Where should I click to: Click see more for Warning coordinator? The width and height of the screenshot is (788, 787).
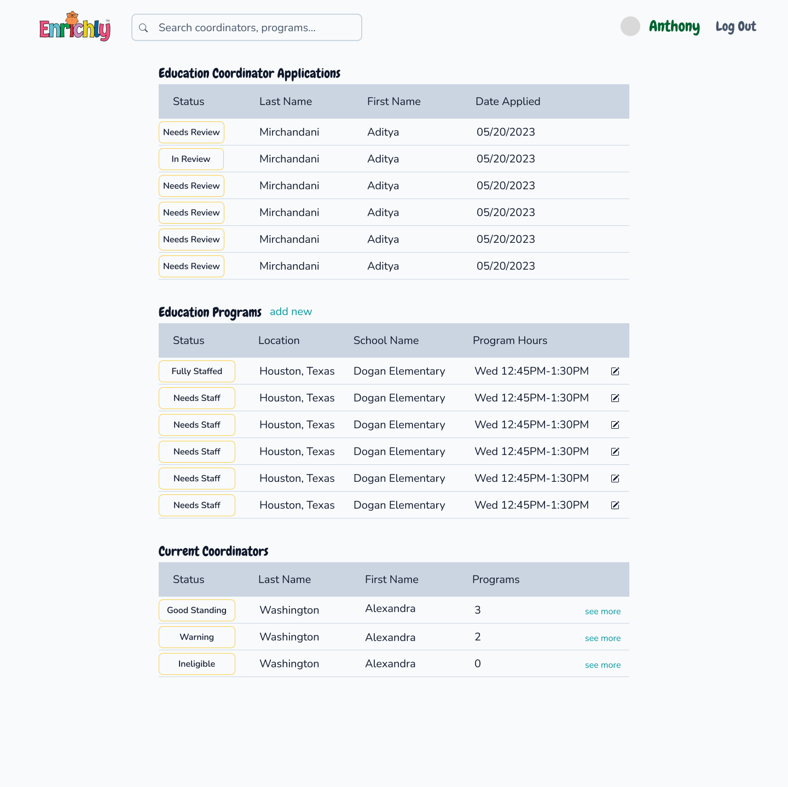pos(602,638)
